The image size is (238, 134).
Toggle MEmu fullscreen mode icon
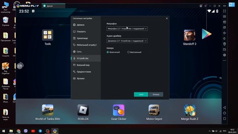pyautogui.click(x=225, y=11)
